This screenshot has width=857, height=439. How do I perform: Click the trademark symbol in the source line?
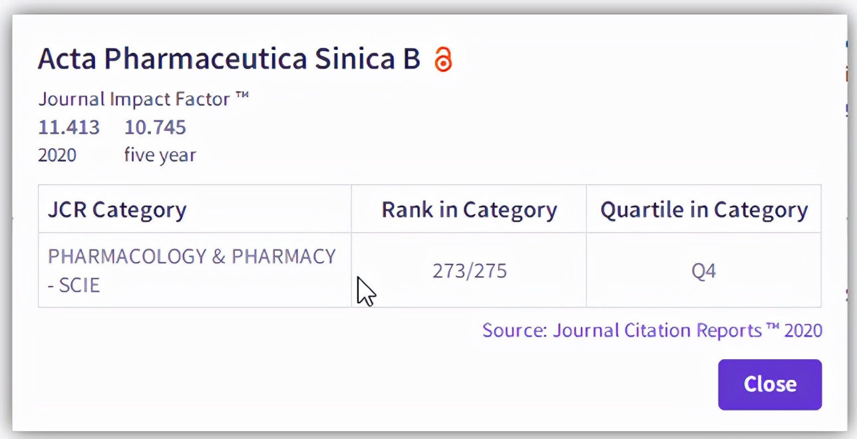(772, 328)
